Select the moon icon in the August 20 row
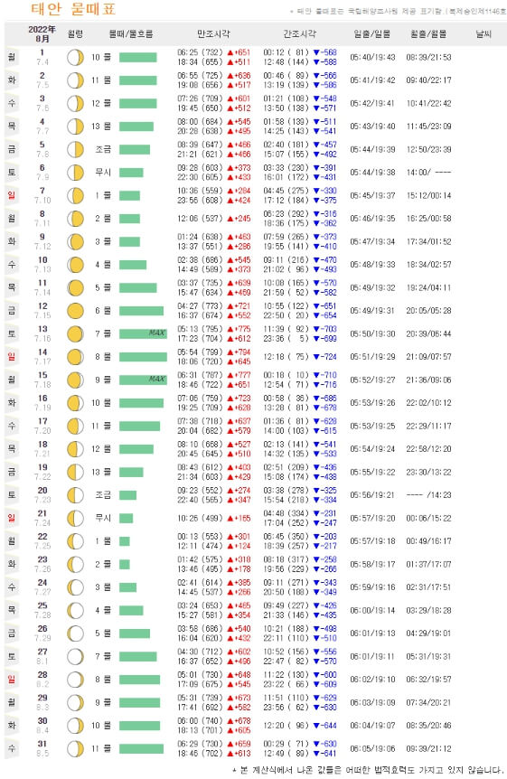507x779 pixels. coord(76,495)
